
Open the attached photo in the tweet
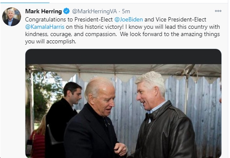click(x=123, y=103)
